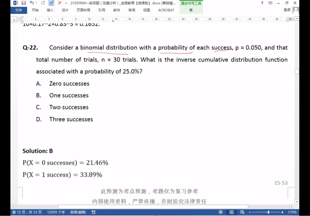Open the 笔 (Pens) ink tools tab
The height and width of the screenshot is (216, 310).
[191, 10]
